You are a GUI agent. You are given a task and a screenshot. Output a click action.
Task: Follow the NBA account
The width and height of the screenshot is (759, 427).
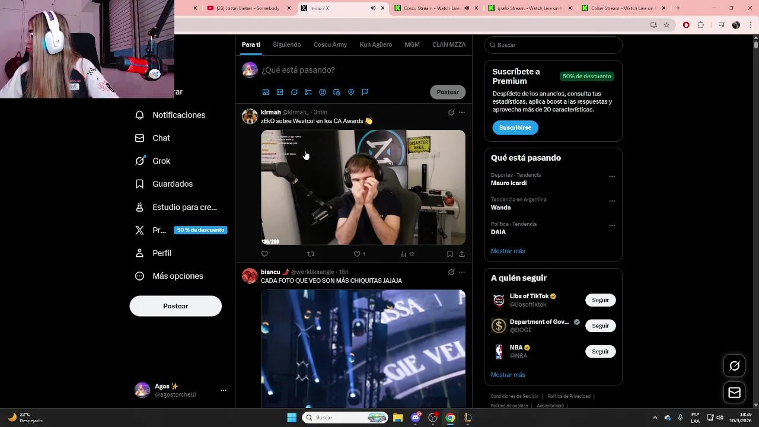600,352
